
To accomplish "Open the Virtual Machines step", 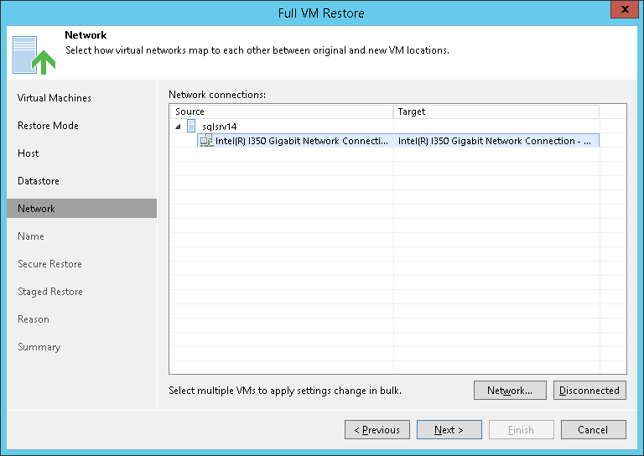I will pyautogui.click(x=55, y=98).
